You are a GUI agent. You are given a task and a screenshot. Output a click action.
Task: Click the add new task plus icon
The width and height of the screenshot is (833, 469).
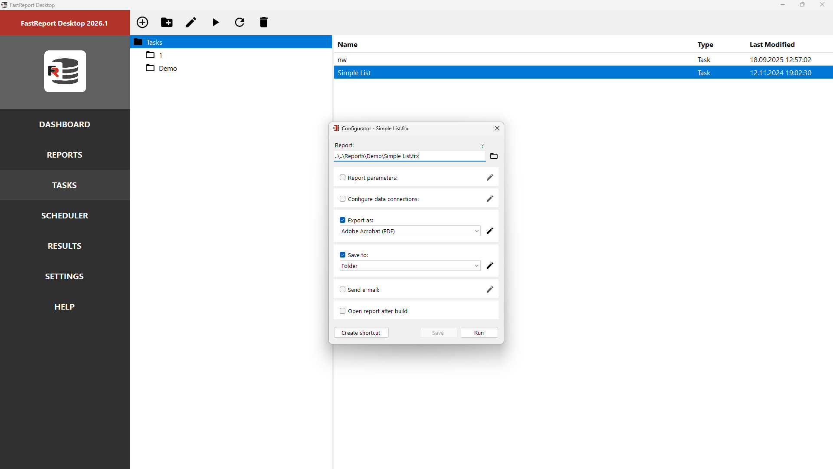point(142,22)
